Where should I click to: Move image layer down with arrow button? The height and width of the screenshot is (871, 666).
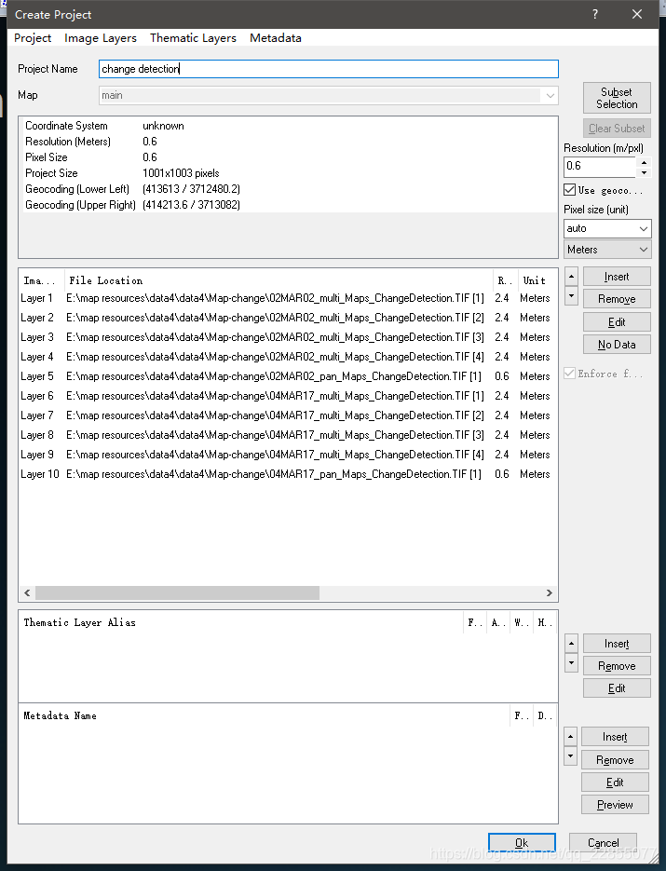click(x=572, y=295)
